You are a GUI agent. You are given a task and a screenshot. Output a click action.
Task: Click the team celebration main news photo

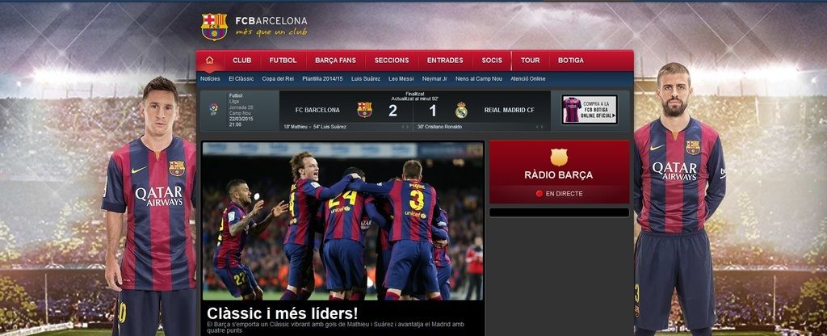coord(342,221)
